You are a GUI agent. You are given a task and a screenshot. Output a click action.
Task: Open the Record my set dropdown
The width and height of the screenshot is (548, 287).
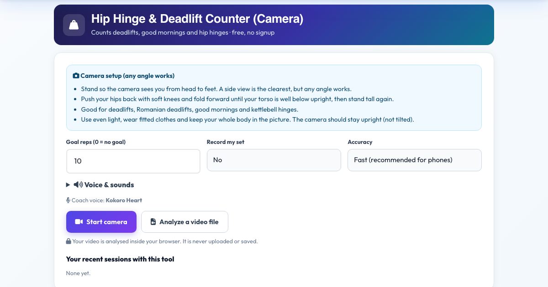274,160
